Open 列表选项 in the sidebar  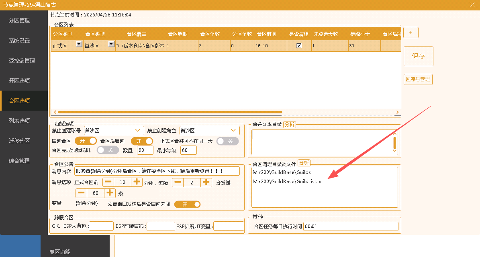[x=19, y=121]
